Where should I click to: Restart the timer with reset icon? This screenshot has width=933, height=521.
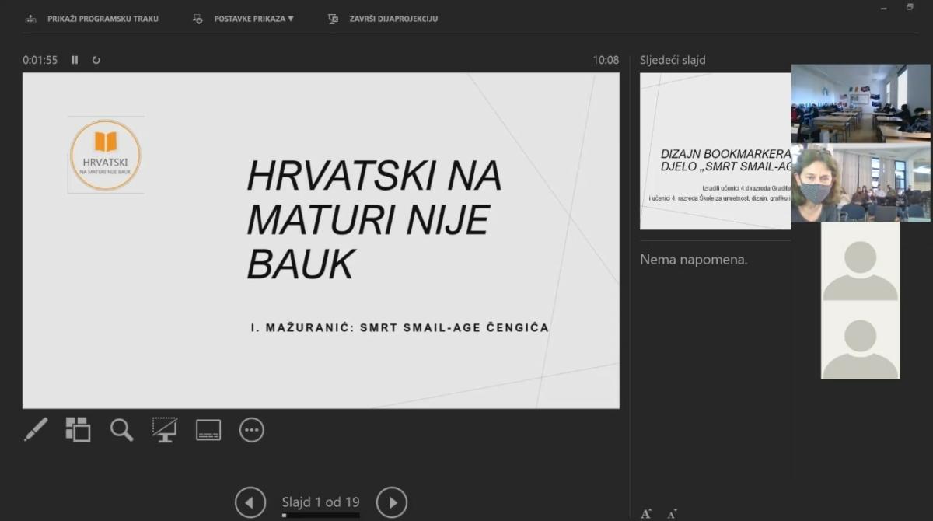(96, 60)
